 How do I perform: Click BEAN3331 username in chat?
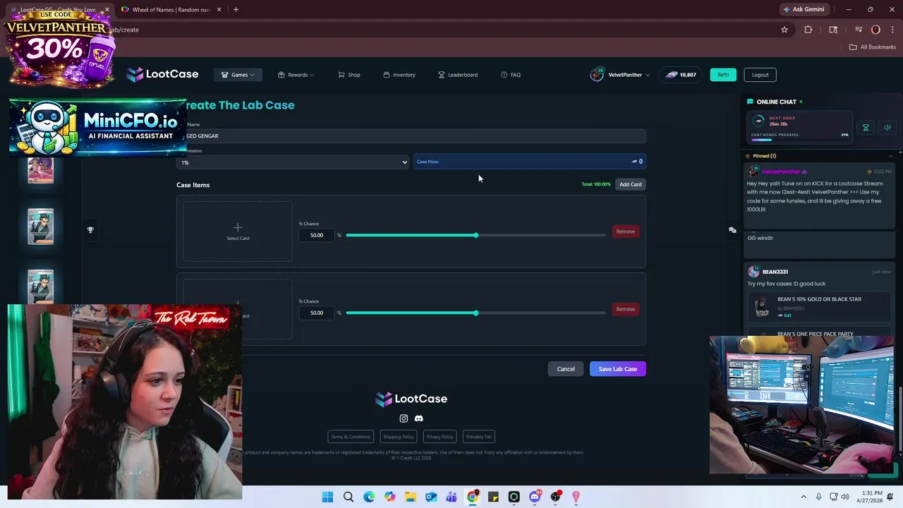pyautogui.click(x=775, y=272)
